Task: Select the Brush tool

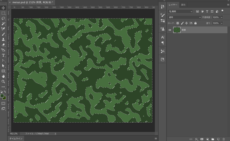Action: click(3, 34)
